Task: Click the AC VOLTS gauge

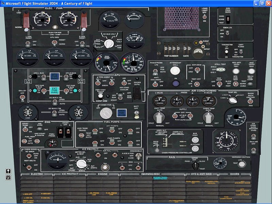Action: point(110,20)
